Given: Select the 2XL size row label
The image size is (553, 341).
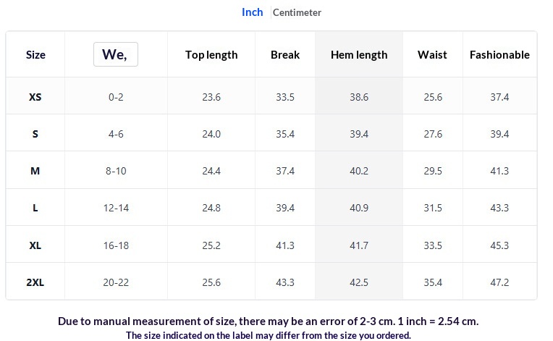Looking at the screenshot, I should pyautogui.click(x=35, y=282).
